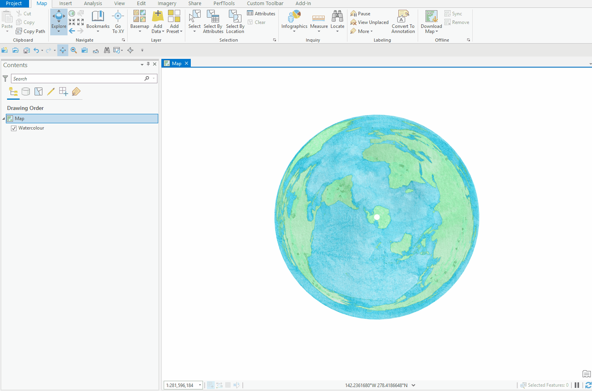
Task: Expand the map scale dropdown
Action: [x=200, y=385]
